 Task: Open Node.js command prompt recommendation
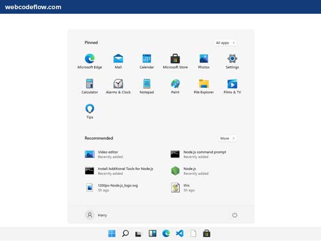click(199, 154)
